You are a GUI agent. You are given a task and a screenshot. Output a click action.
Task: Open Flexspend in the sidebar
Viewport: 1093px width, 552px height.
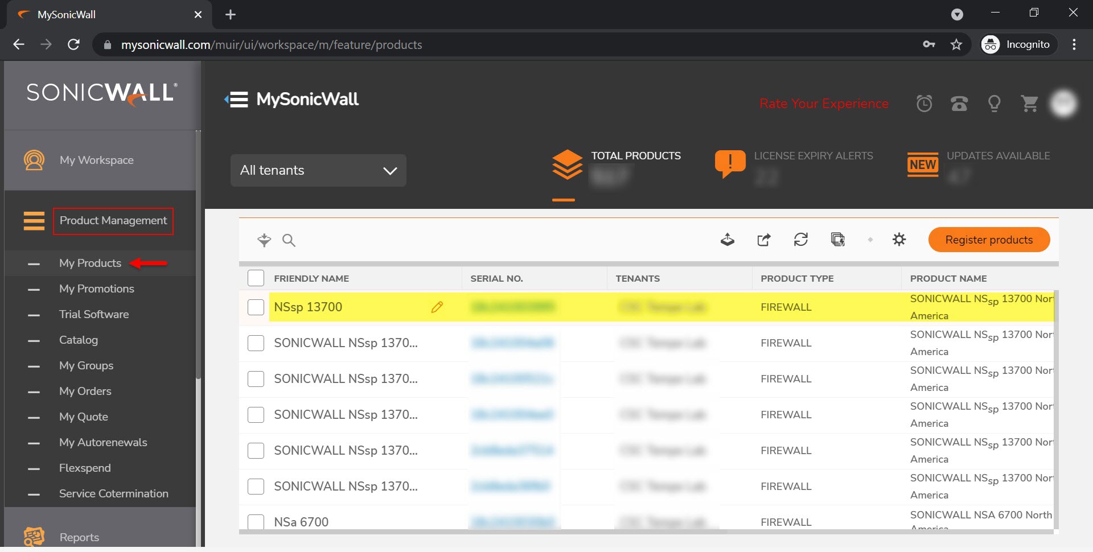click(85, 468)
